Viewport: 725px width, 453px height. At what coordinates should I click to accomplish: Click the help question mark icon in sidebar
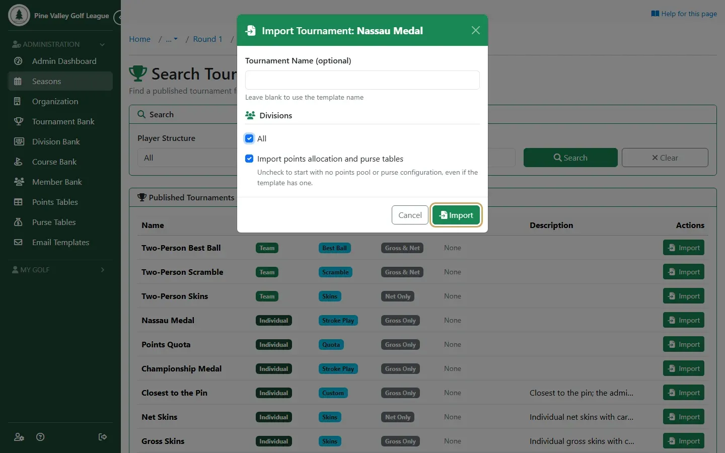tap(41, 437)
